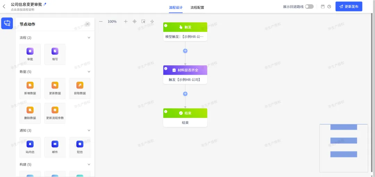Viewport: 375px width, 177px height.
Task: Select the 更新数据 node action
Action: [55, 88]
